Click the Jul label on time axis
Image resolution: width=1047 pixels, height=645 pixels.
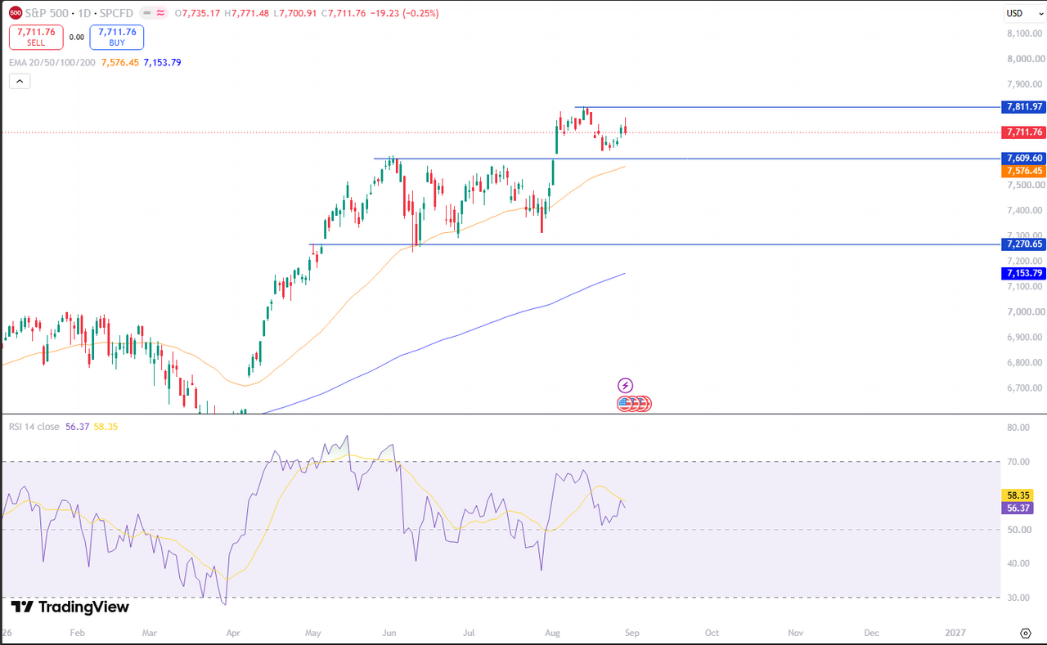pyautogui.click(x=470, y=633)
